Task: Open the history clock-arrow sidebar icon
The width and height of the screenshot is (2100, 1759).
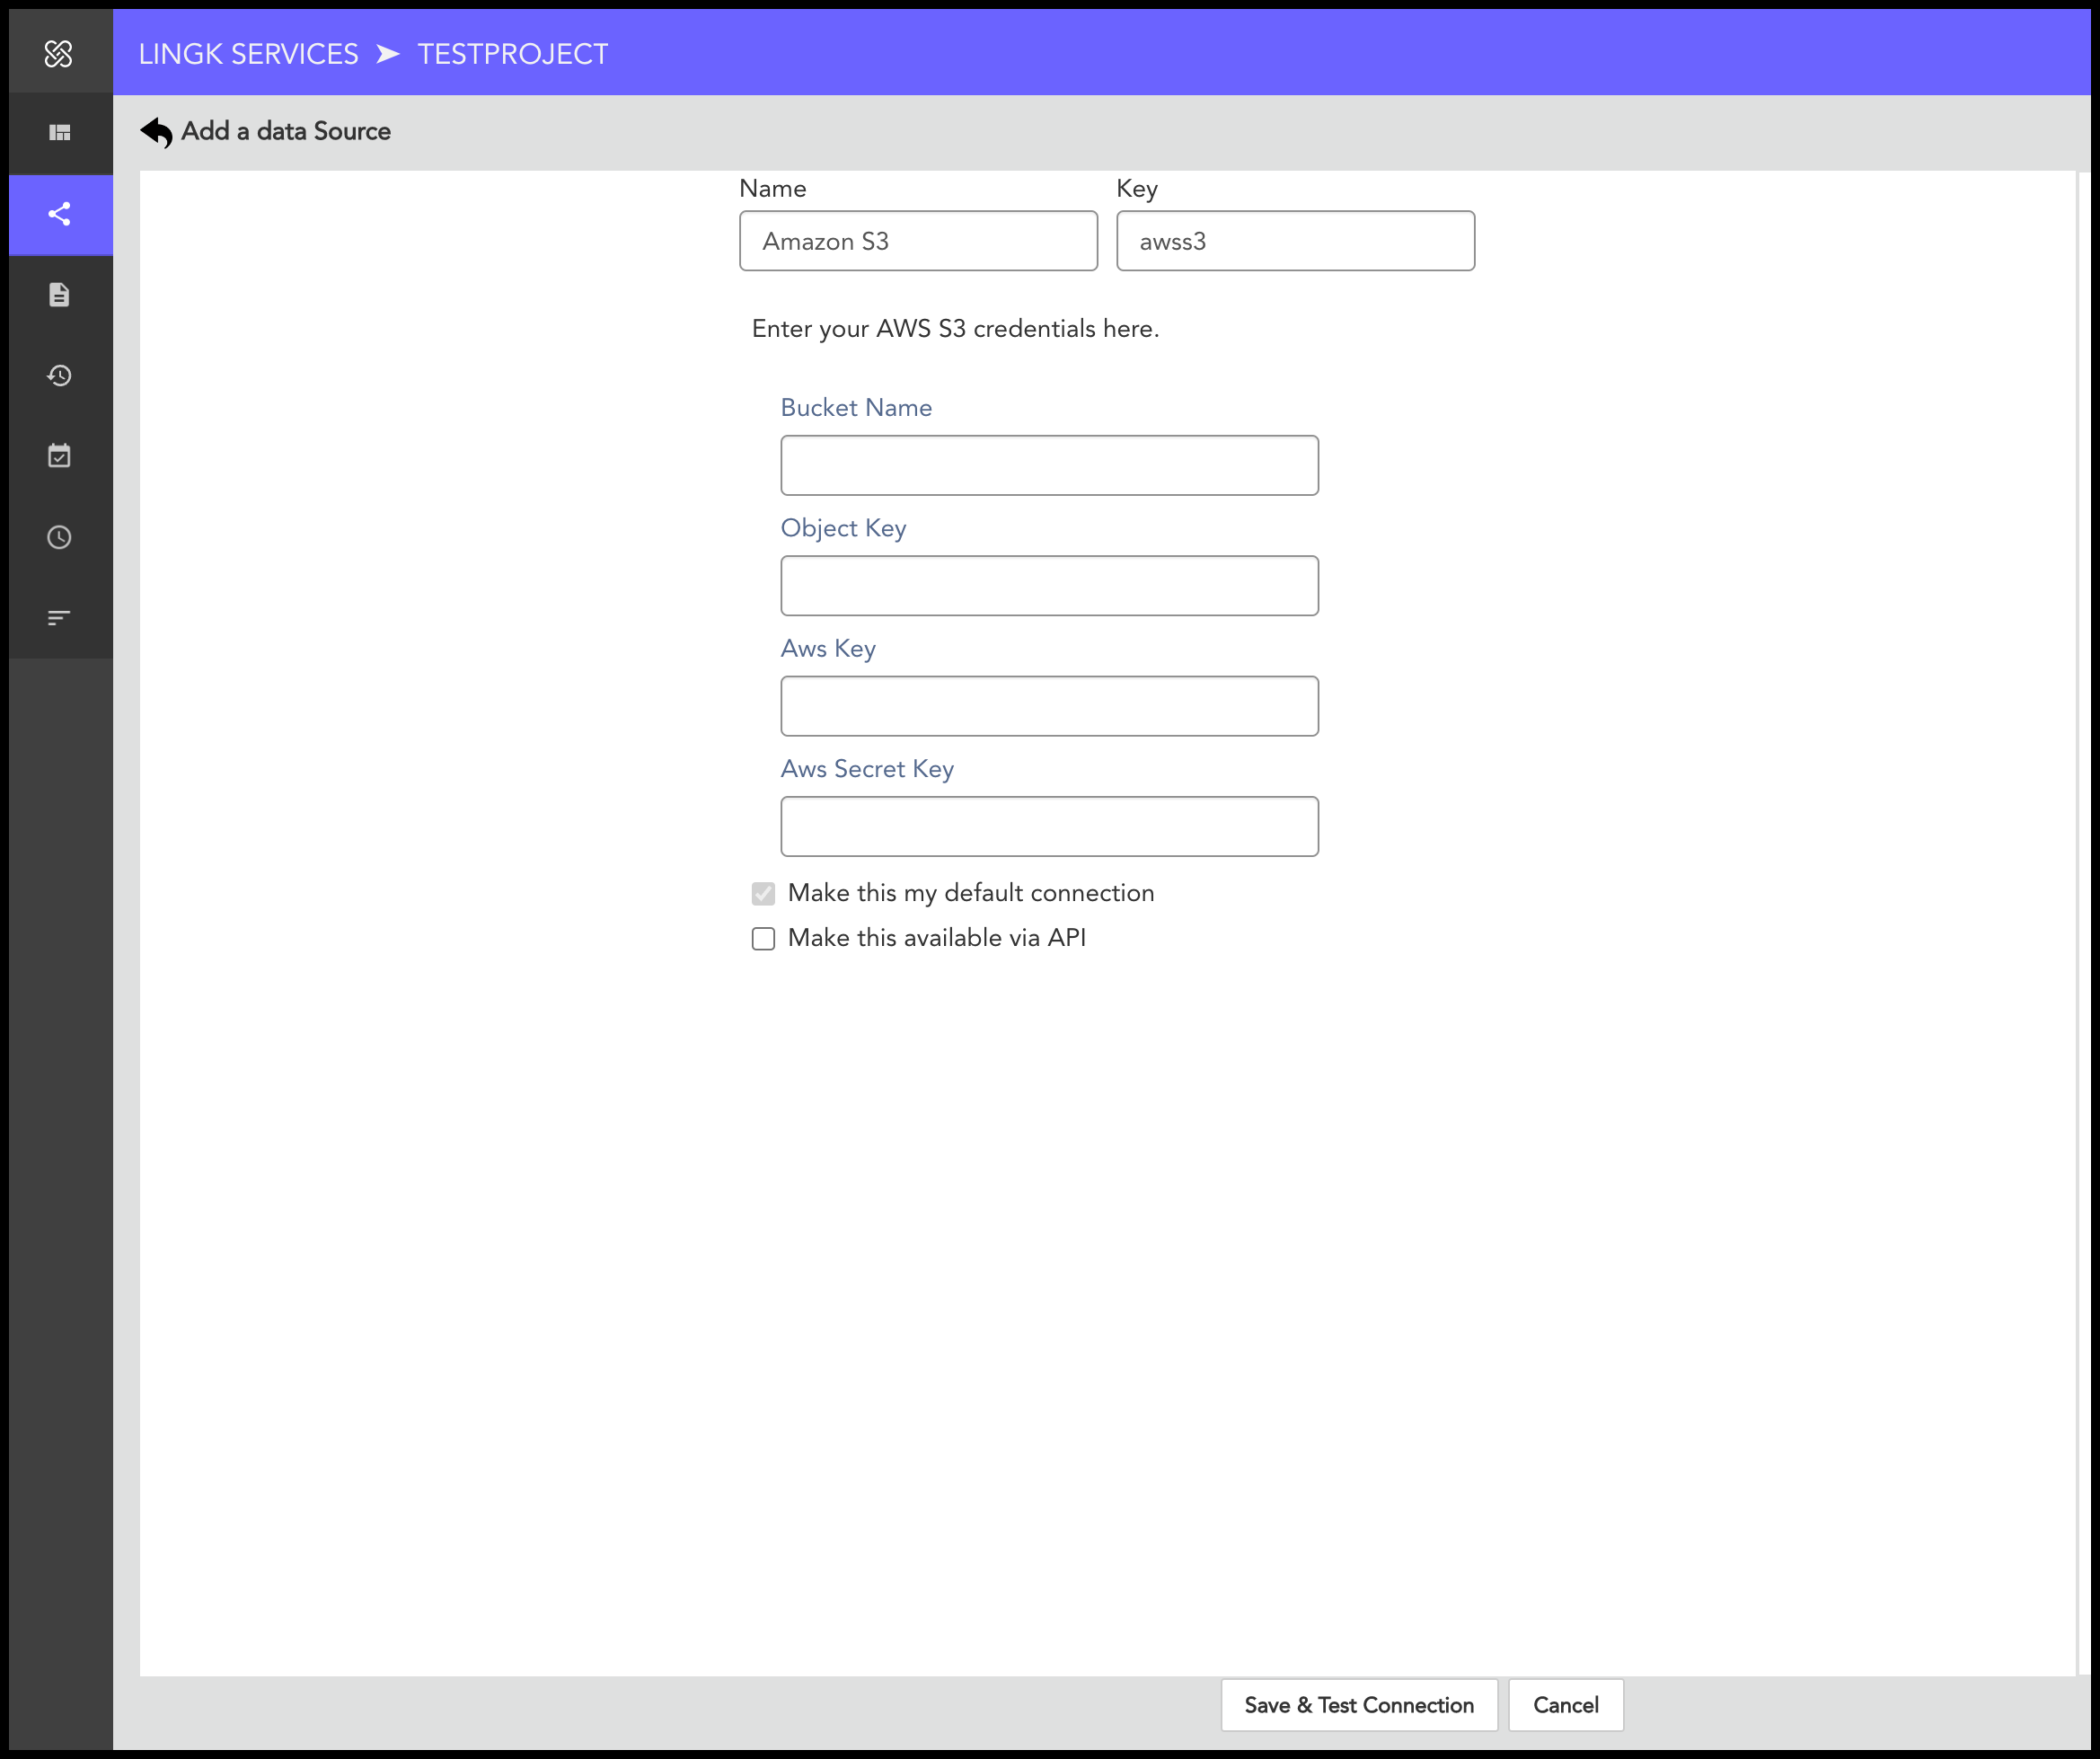Action: (x=60, y=375)
